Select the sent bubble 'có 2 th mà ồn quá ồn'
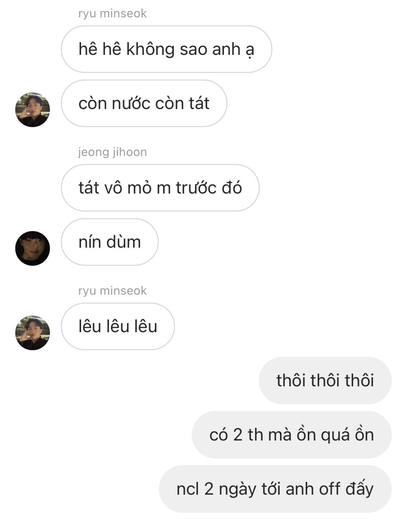 [x=292, y=435]
